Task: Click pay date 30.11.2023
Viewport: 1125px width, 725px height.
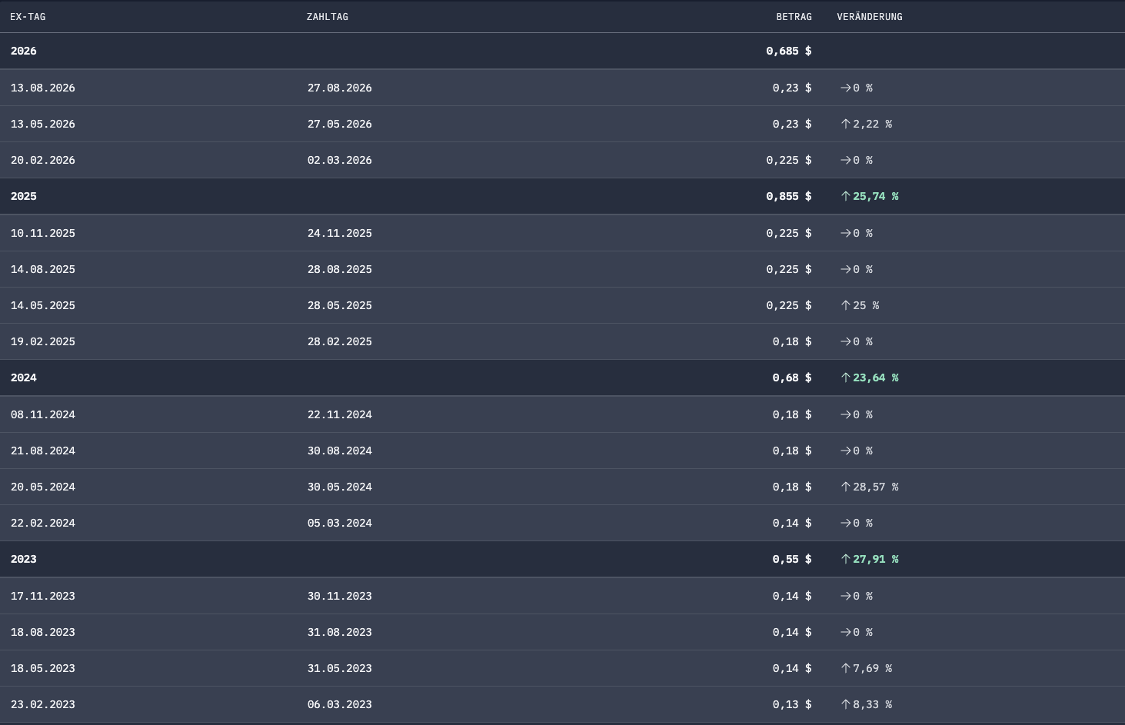Action: click(340, 596)
